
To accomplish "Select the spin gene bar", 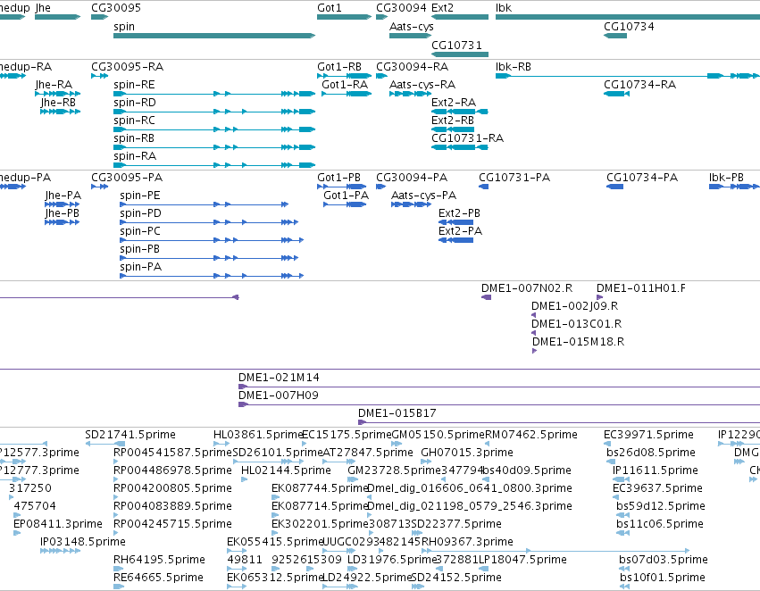I will 214,36.
